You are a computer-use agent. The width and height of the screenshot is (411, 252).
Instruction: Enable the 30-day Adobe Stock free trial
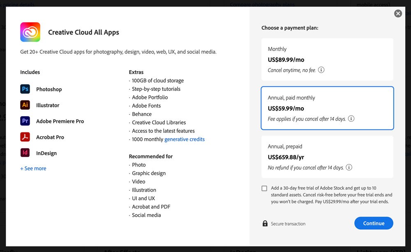(x=264, y=188)
